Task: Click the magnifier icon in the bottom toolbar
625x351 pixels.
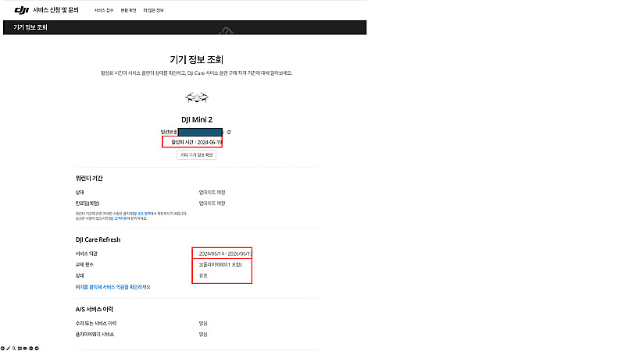Action: 13,348
